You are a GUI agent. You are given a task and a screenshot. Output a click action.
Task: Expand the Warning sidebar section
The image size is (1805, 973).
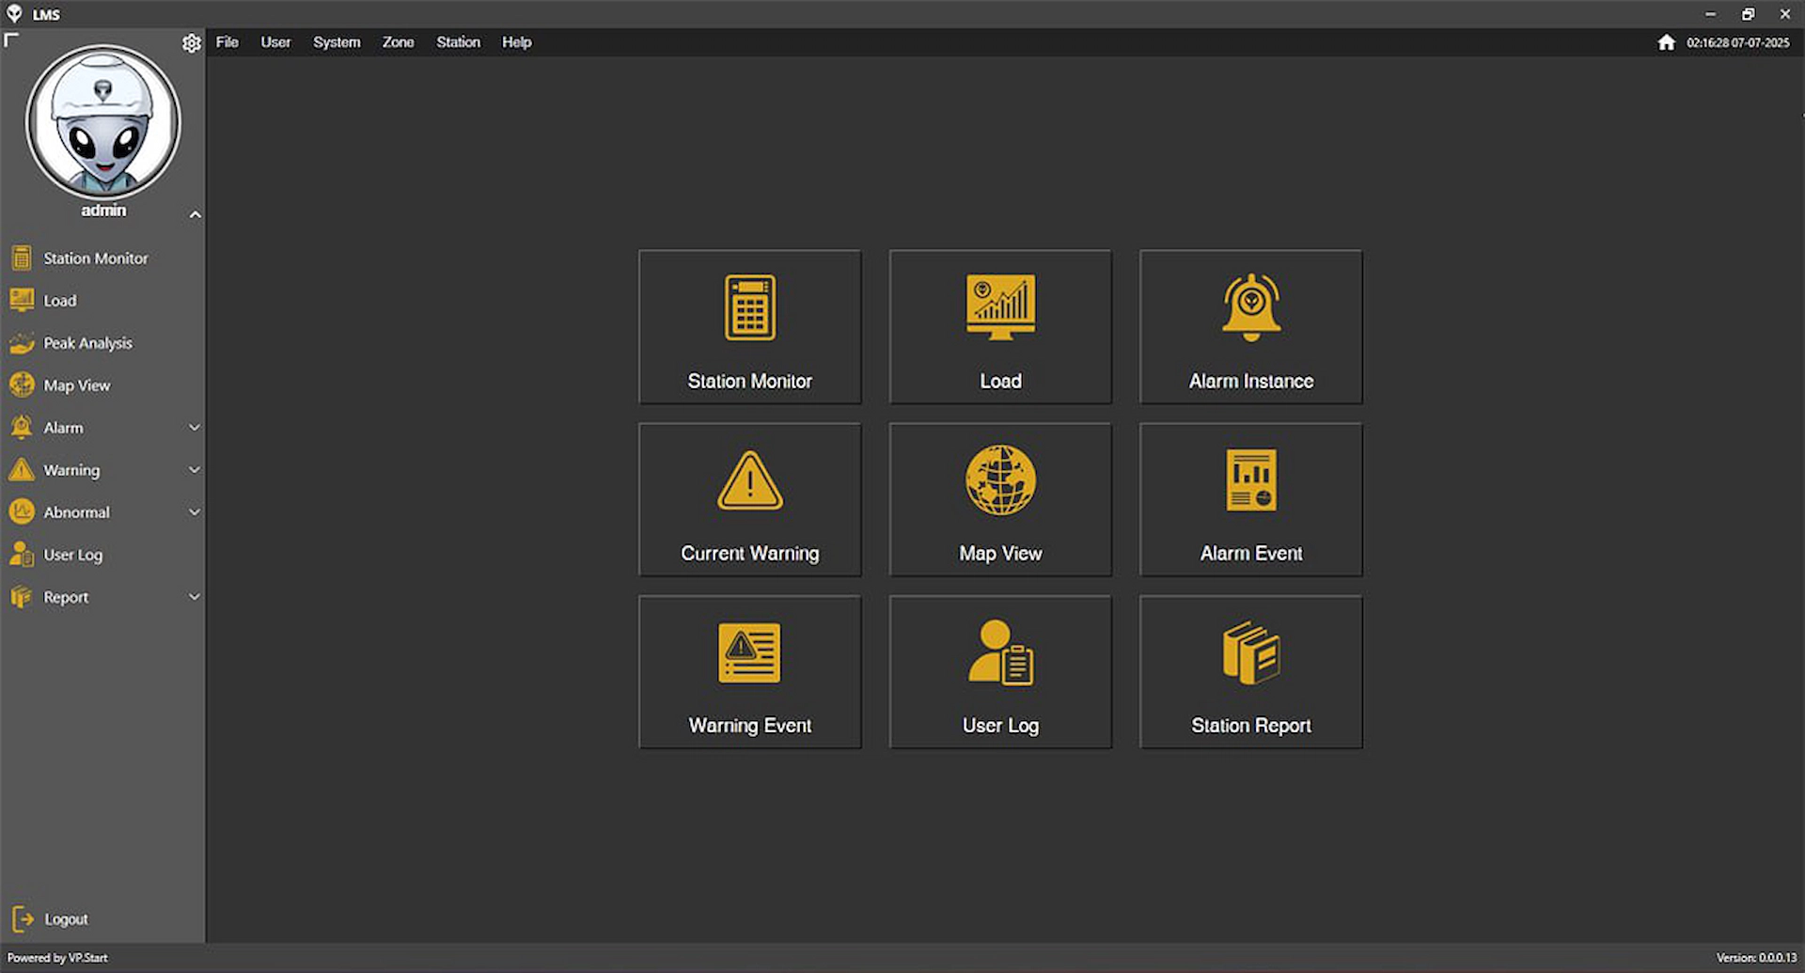click(195, 470)
